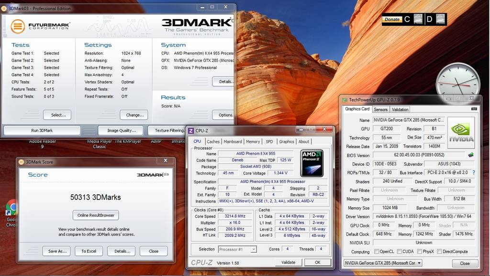Image resolution: width=490 pixels, height=276 pixels.
Task: Click the Core Speed 3214.8 MHz value
Action: (x=235, y=216)
